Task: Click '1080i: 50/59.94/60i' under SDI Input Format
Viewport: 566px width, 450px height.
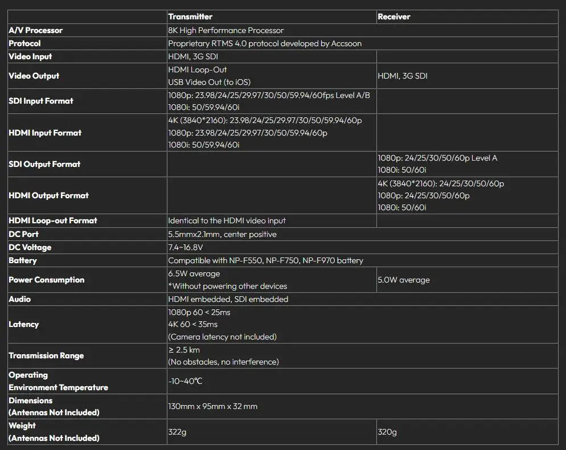Action: [x=204, y=107]
